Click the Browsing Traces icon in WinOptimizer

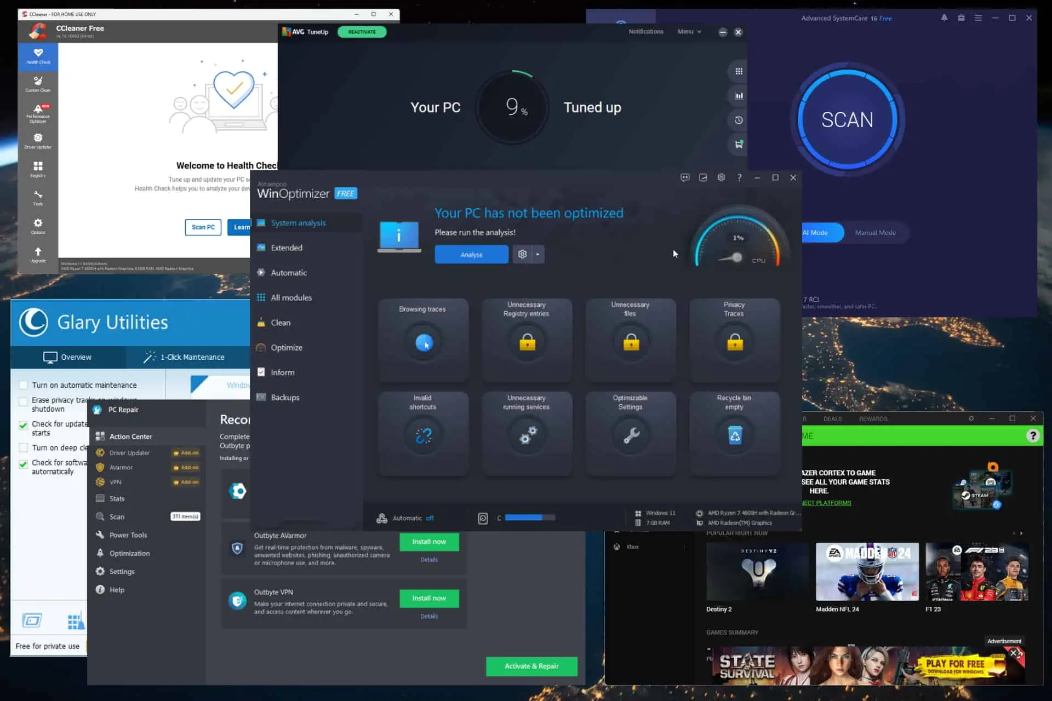[422, 342]
